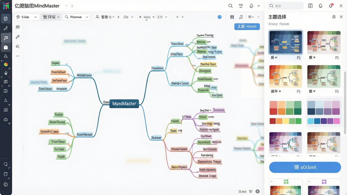Click the lines filter icon in status bar

coord(250,192)
